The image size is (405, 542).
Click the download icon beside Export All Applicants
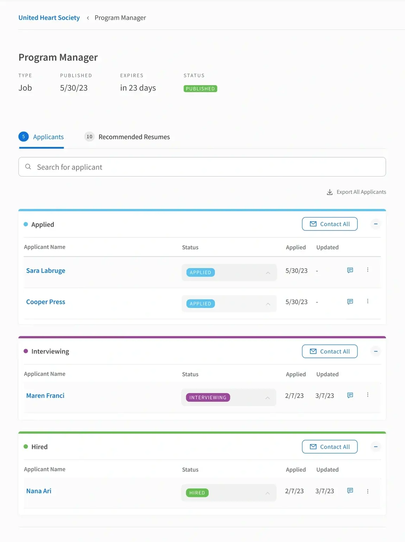[330, 192]
